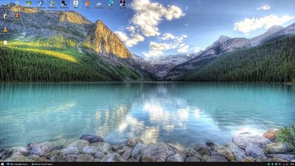The height and width of the screenshot is (166, 295).
Task: Switch to the Movavi Screen Capture taskbar item
Action: coord(42,164)
